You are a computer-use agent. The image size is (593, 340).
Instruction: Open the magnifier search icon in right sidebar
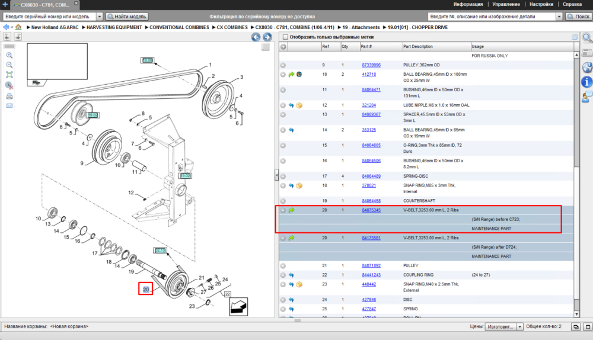pos(587,38)
